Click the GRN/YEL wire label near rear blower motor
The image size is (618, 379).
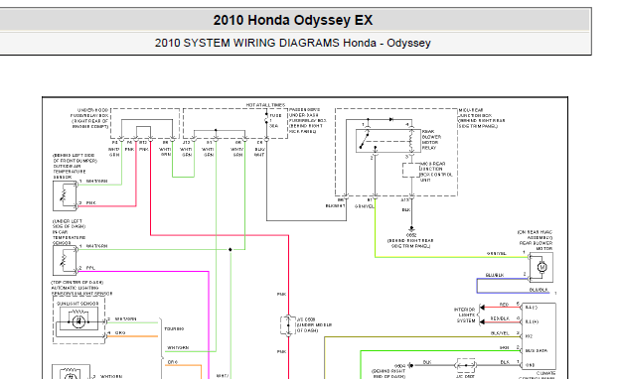click(x=497, y=253)
